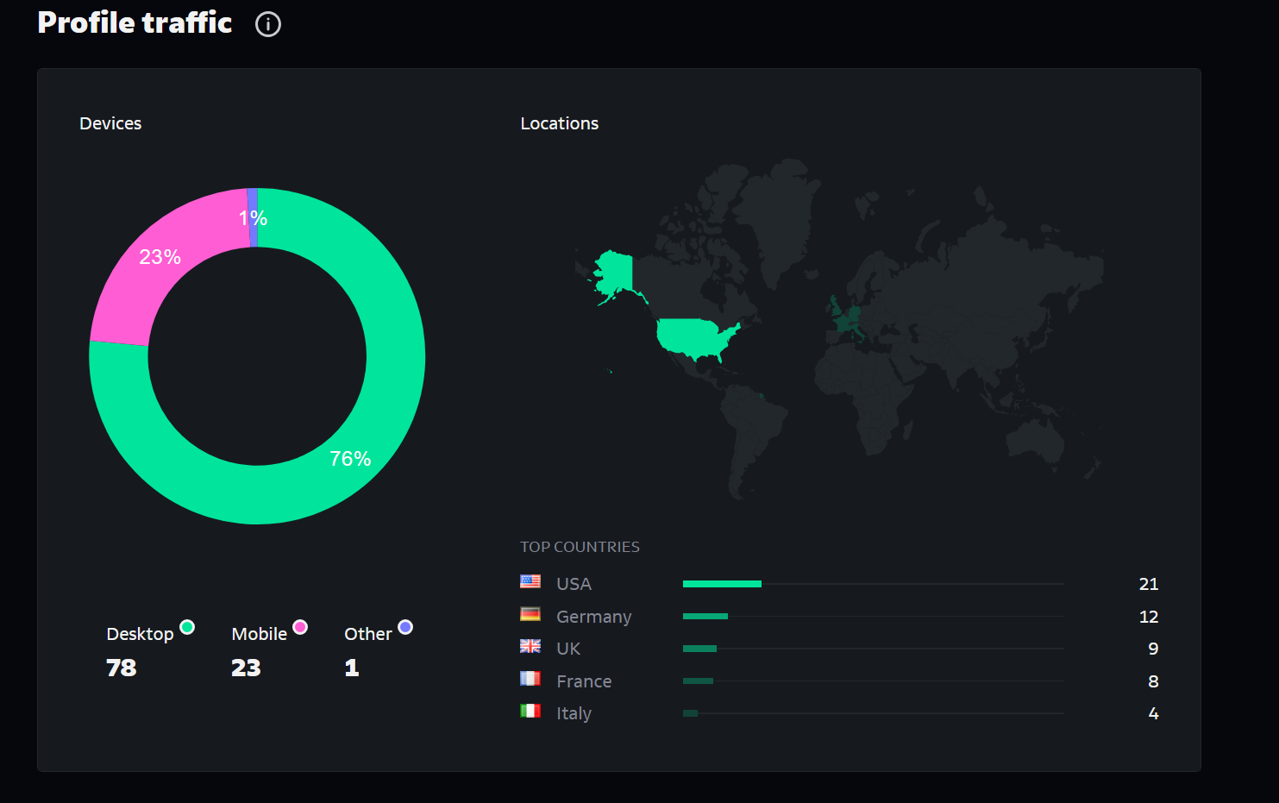
Task: Select the purple 1% donut segment
Action: (253, 217)
